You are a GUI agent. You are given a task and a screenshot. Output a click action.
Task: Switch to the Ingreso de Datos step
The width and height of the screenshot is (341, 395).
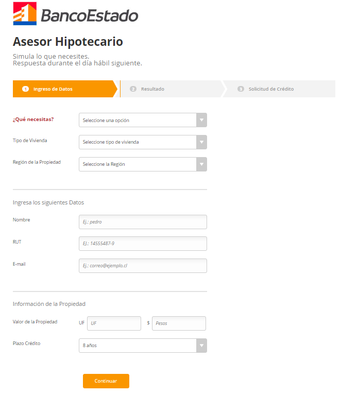(53, 89)
